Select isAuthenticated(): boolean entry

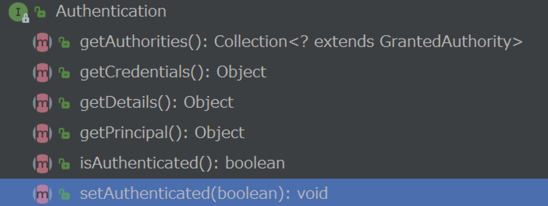[x=183, y=163]
